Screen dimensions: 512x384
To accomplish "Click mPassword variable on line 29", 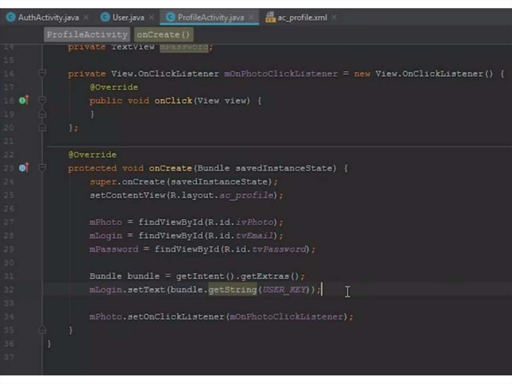I will pyautogui.click(x=114, y=249).
